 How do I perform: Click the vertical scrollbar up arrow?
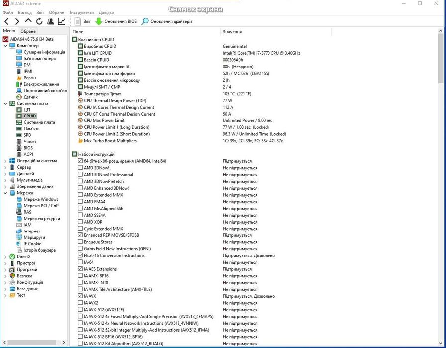441,31
